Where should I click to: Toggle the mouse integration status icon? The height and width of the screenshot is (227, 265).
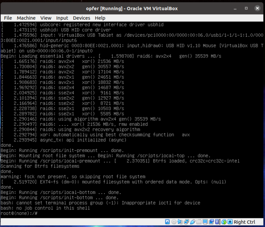pyautogui.click(x=224, y=222)
